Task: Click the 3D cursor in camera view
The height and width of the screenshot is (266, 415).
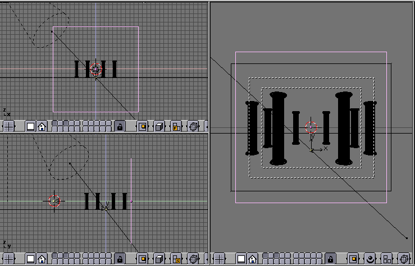Action: click(x=311, y=128)
